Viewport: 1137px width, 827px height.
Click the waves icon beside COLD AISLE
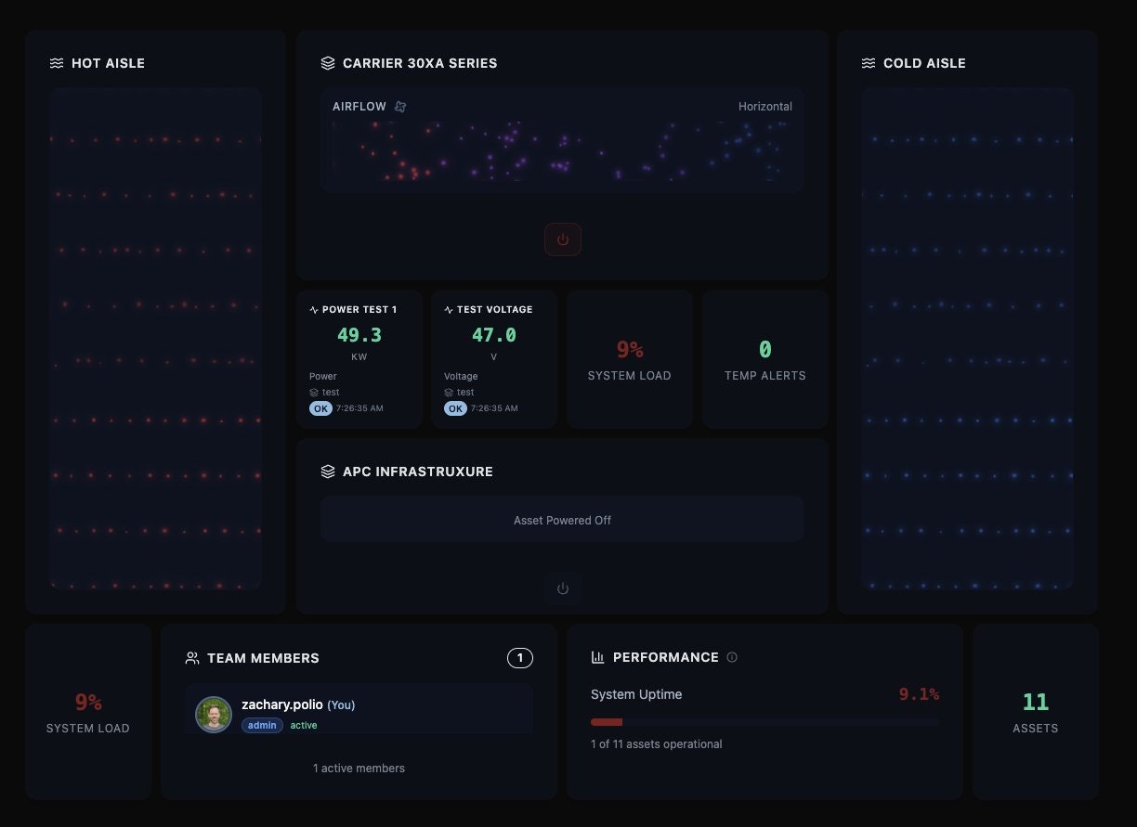click(868, 63)
